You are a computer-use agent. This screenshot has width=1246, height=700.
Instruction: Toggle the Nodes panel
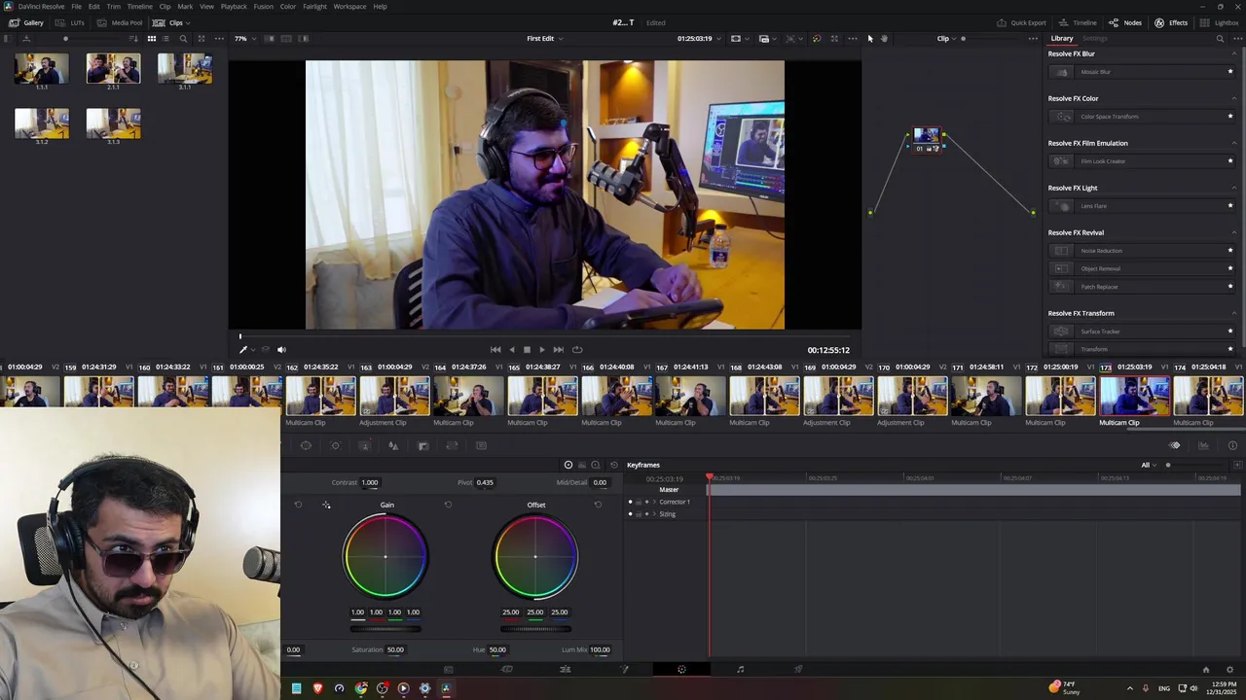[1125, 22]
